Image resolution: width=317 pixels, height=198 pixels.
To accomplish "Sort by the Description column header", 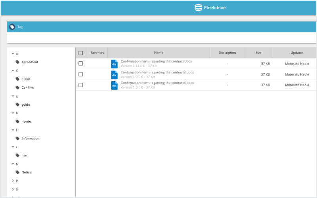I will 227,53.
